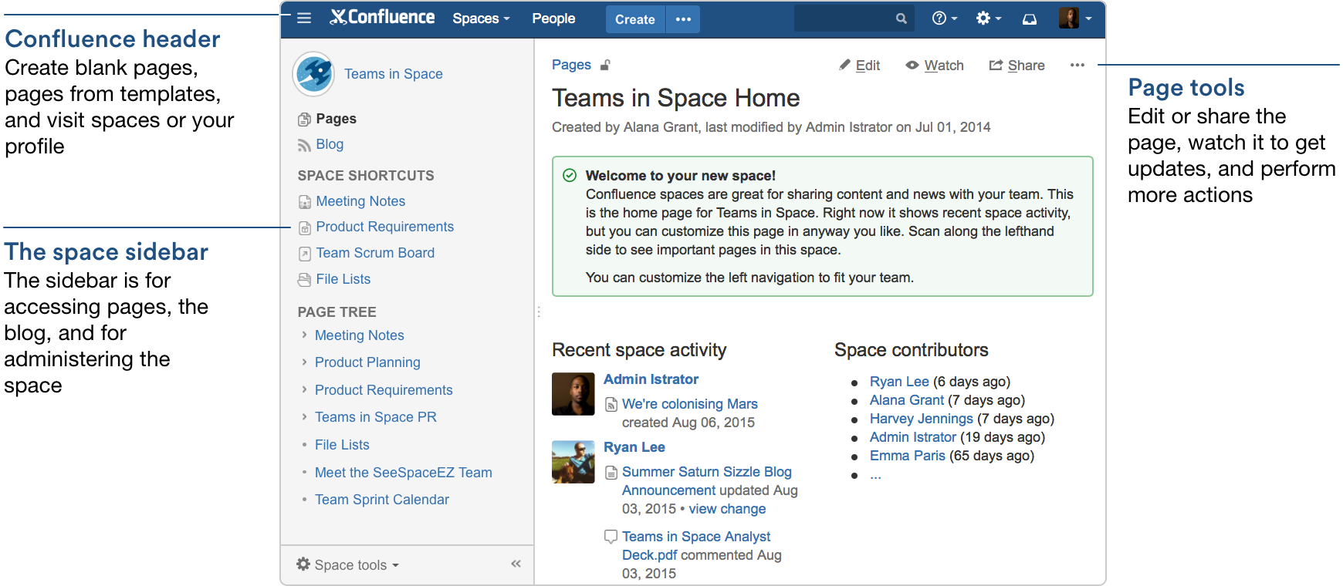
Task: Open Team Sprint Calendar page
Action: tap(381, 500)
